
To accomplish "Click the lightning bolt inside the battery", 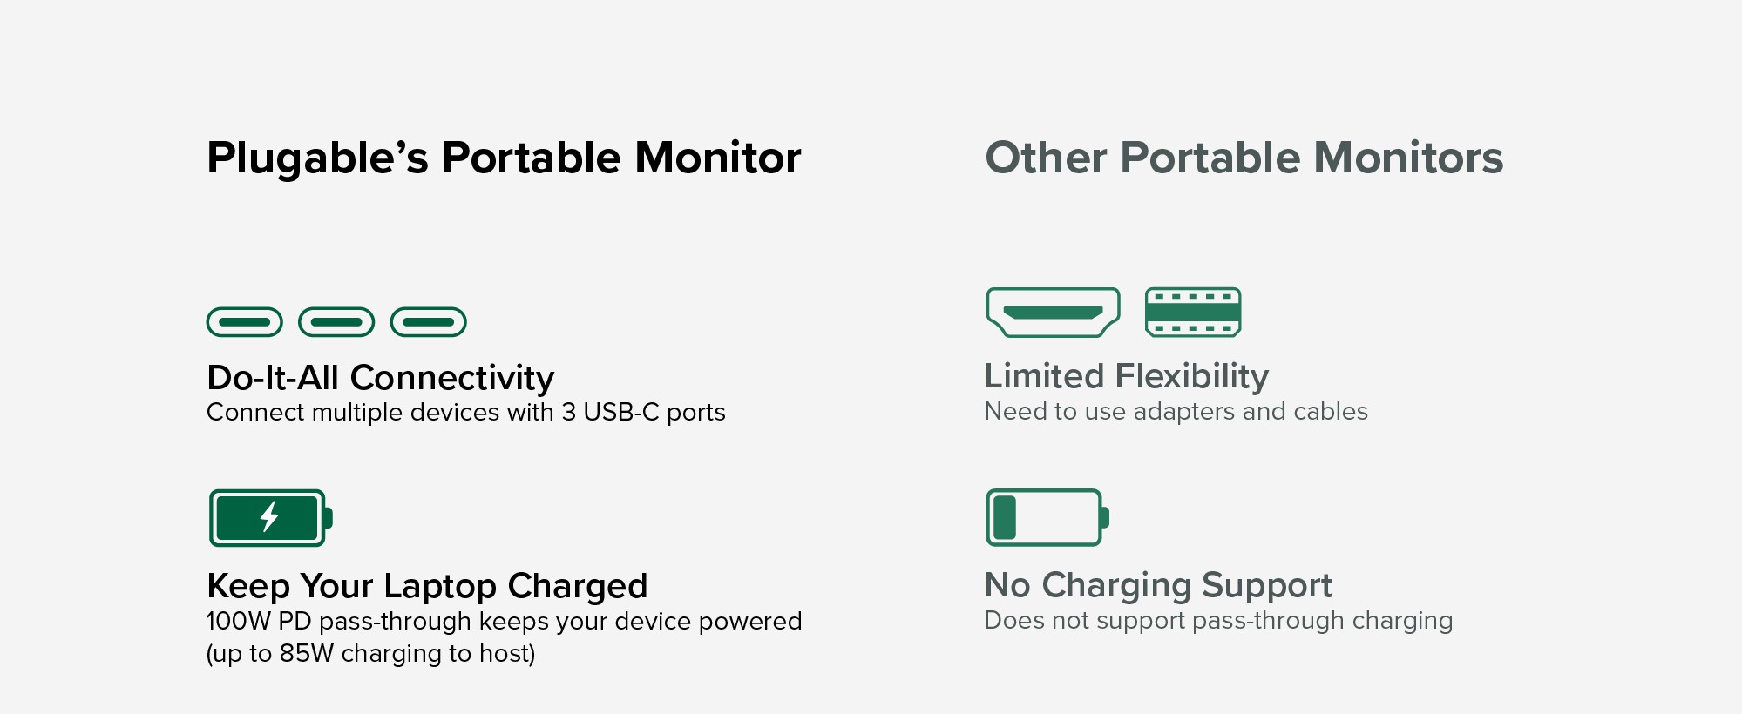I will pos(269,517).
